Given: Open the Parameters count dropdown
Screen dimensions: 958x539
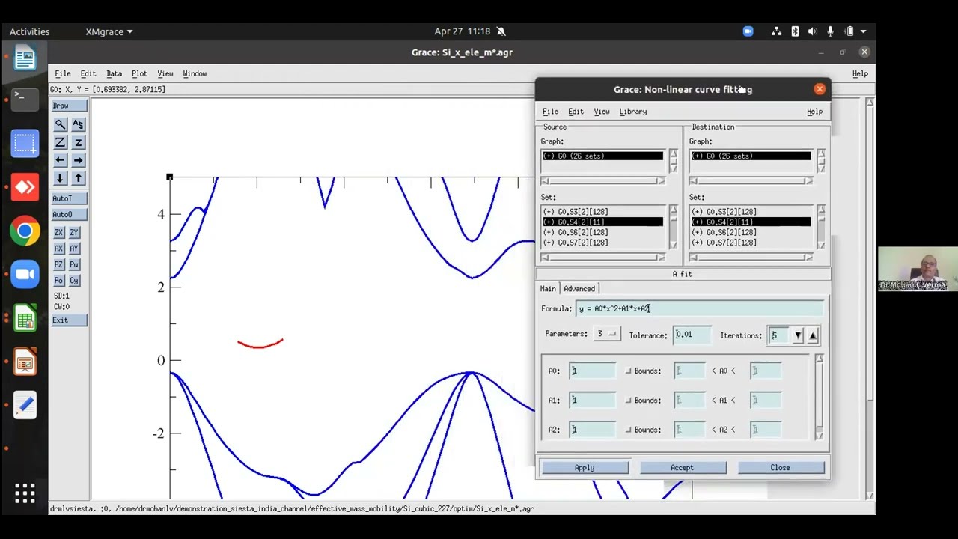Looking at the screenshot, I should tap(605, 334).
